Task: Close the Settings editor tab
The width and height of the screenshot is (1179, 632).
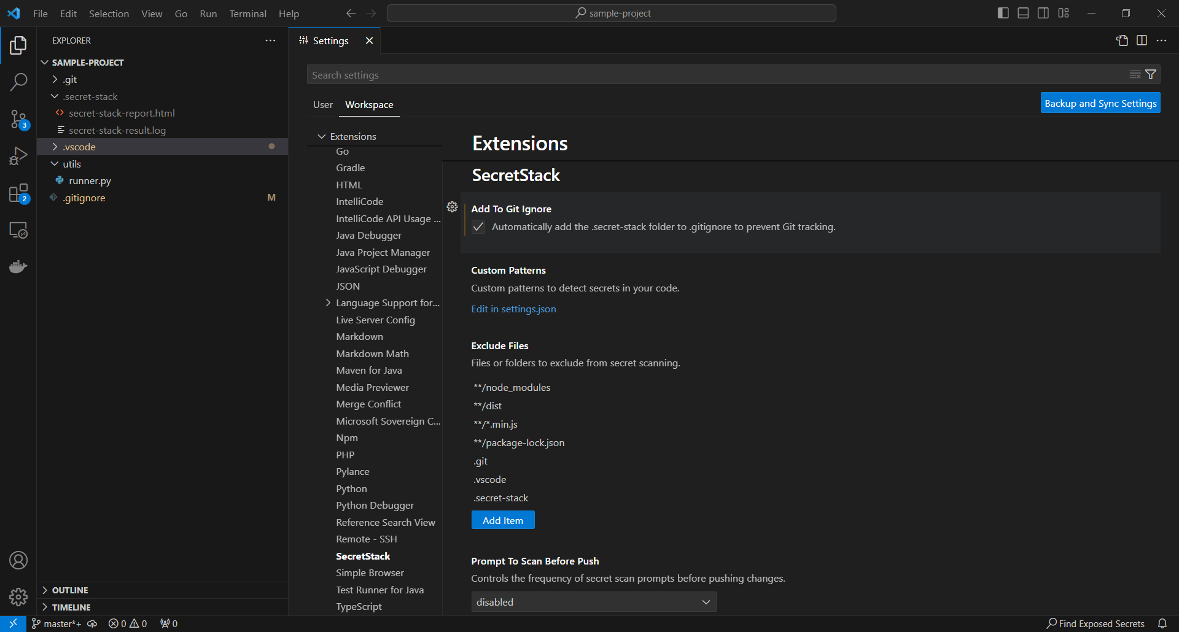Action: coord(369,40)
